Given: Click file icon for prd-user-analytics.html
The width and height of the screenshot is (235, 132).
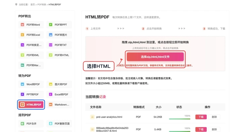Looking at the screenshot, I should pos(92,117).
